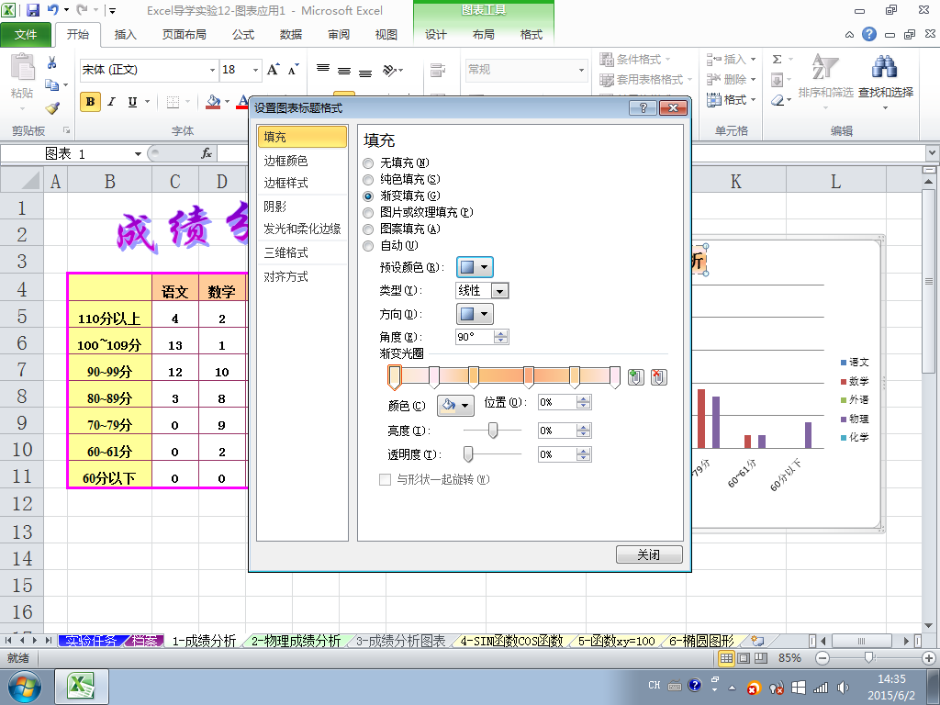This screenshot has height=705, width=940.
Task: Select Glow and Soft Edges category
Action: pyautogui.click(x=301, y=229)
